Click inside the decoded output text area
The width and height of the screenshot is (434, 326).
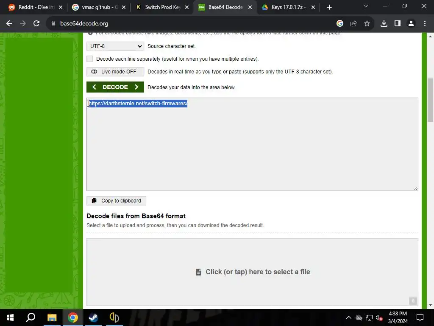point(252,144)
